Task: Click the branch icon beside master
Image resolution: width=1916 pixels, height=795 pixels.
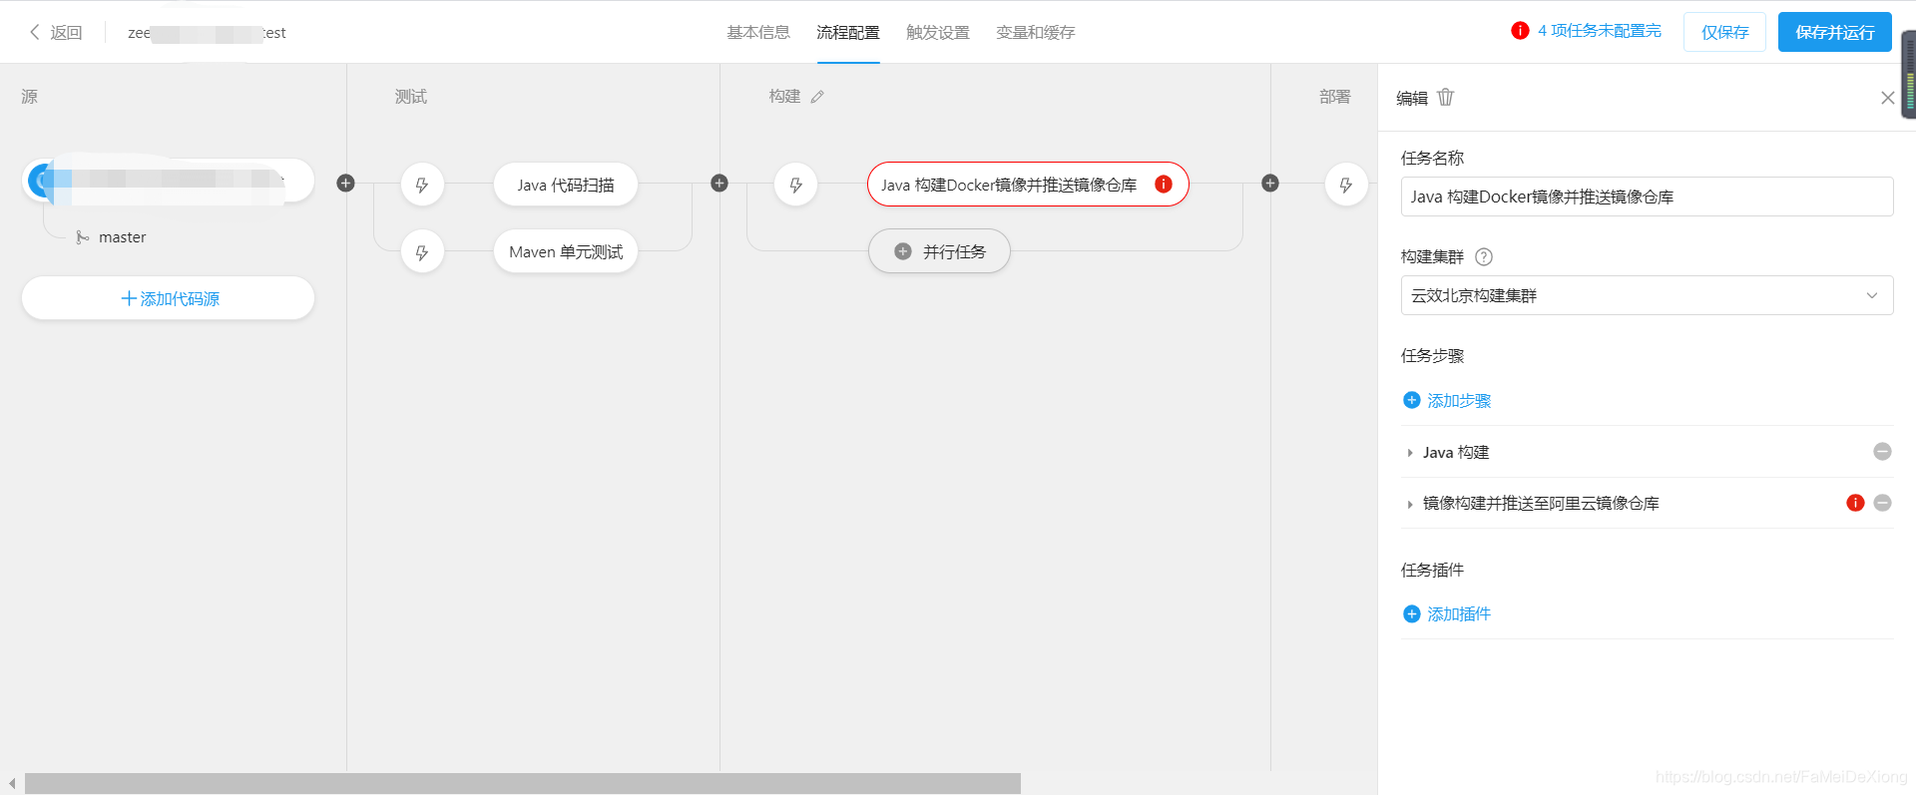Action: click(x=83, y=237)
